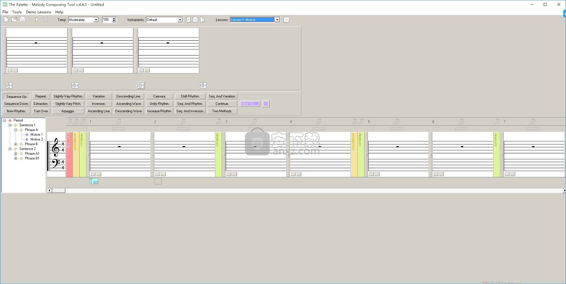Screen dimensions: 566x284
Task: Open the Help menu
Action: (x=59, y=12)
